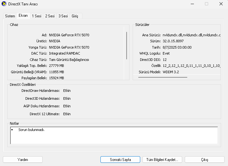This screenshot has width=228, height=166.
Task: Click DirectX 12 Ultimate Etkin value
Action: pyautogui.click(x=67, y=114)
